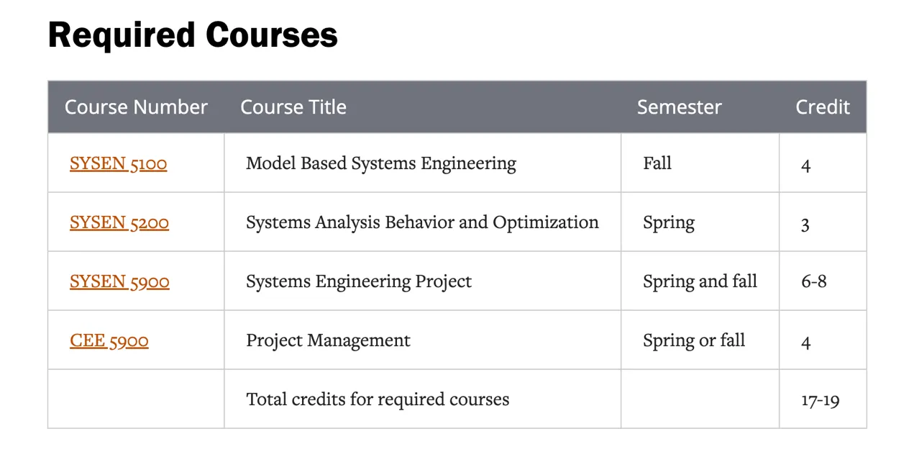Select the 17-19 total credit value
This screenshot has width=914, height=452.
(820, 401)
